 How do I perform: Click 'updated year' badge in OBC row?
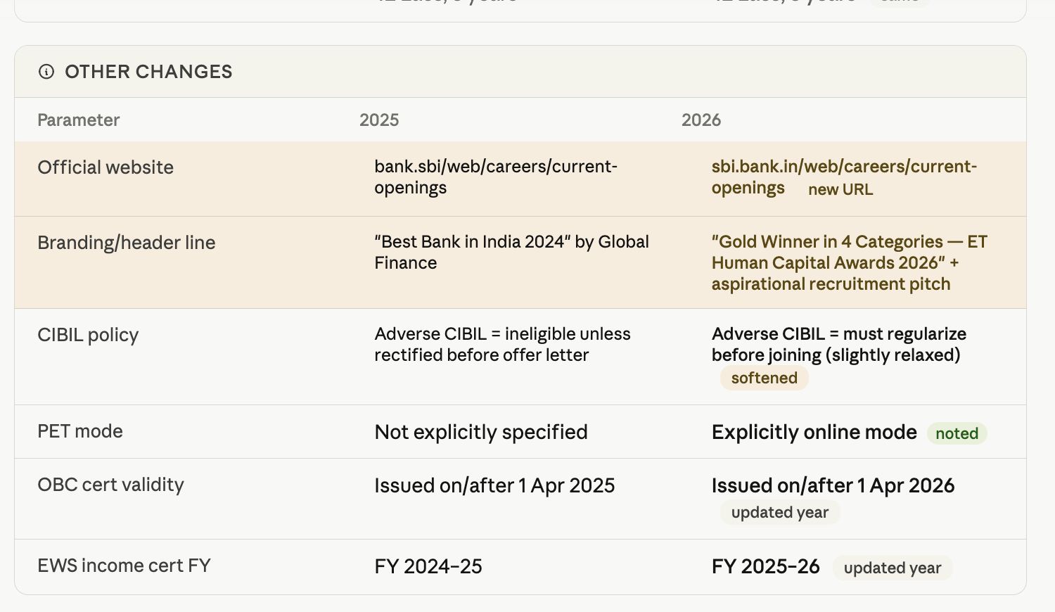coord(780,512)
